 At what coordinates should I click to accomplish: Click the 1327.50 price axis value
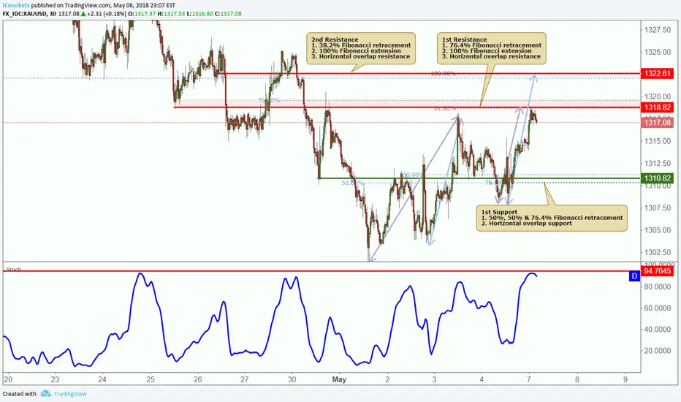(658, 29)
